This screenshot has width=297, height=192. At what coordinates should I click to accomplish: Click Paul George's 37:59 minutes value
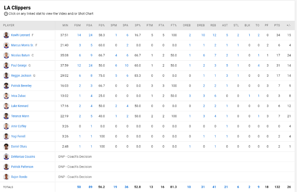coord(64,66)
